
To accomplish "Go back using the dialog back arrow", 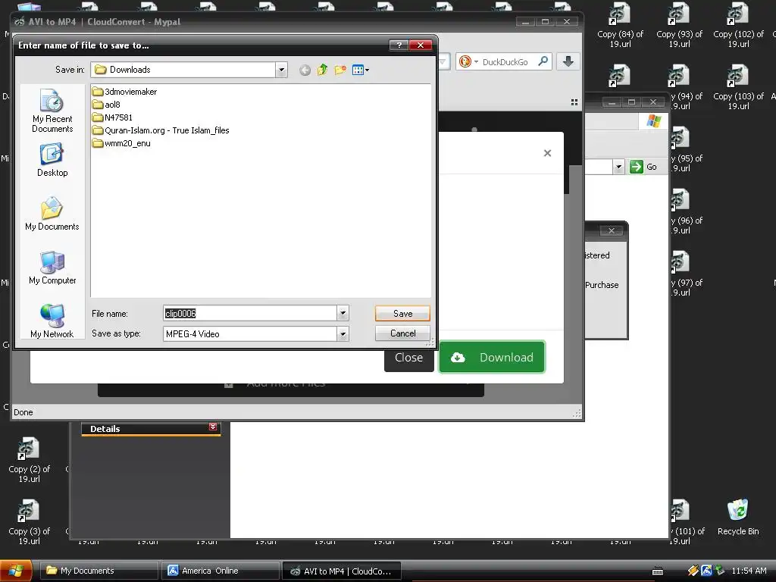I will [x=305, y=70].
